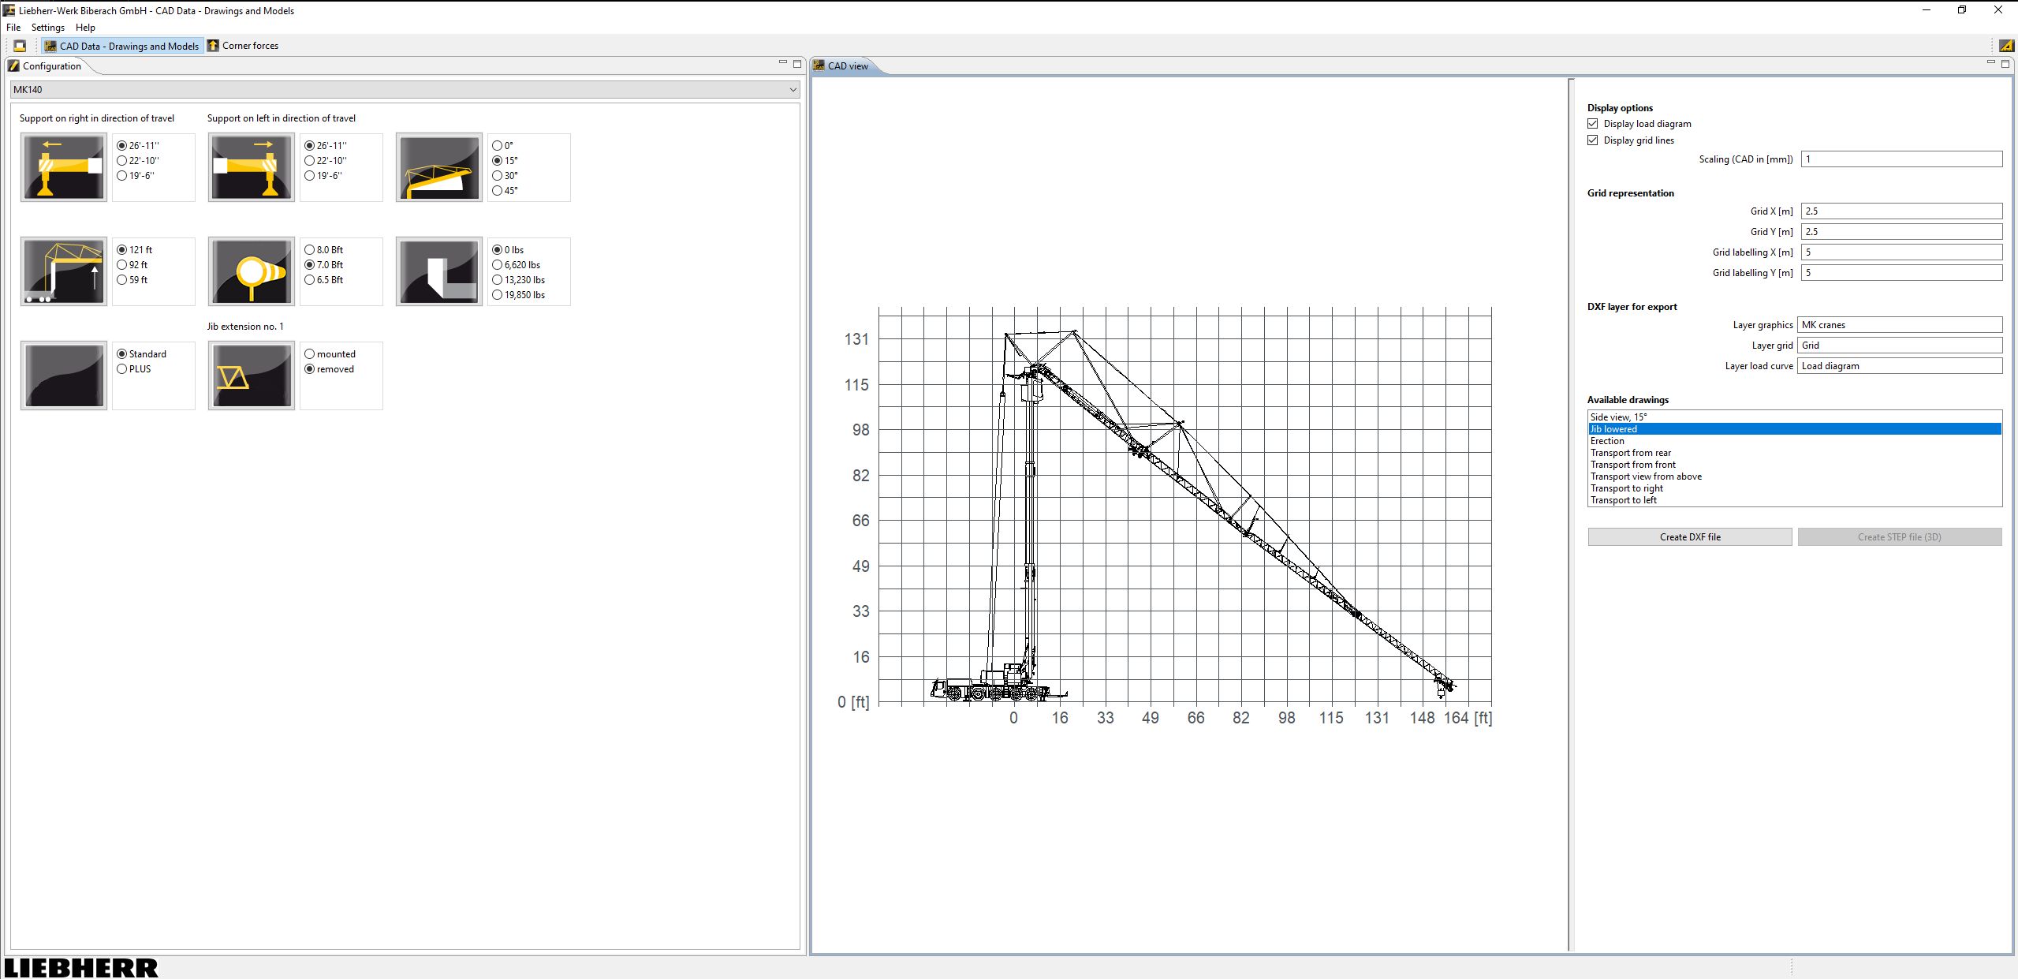Click the pencil icon in the top-right corner
Viewport: 2018px width, 979px height.
click(2005, 45)
